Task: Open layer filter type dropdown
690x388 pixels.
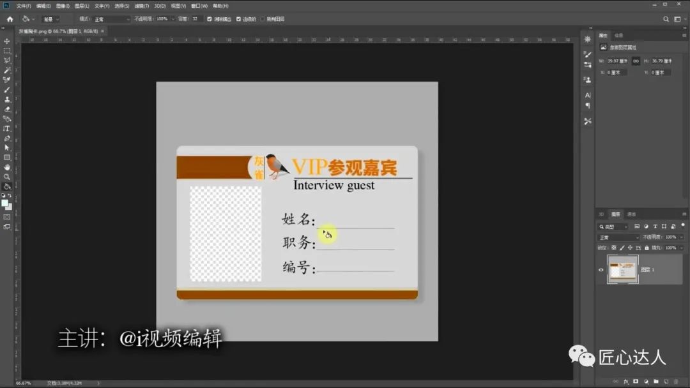Action: click(x=613, y=227)
